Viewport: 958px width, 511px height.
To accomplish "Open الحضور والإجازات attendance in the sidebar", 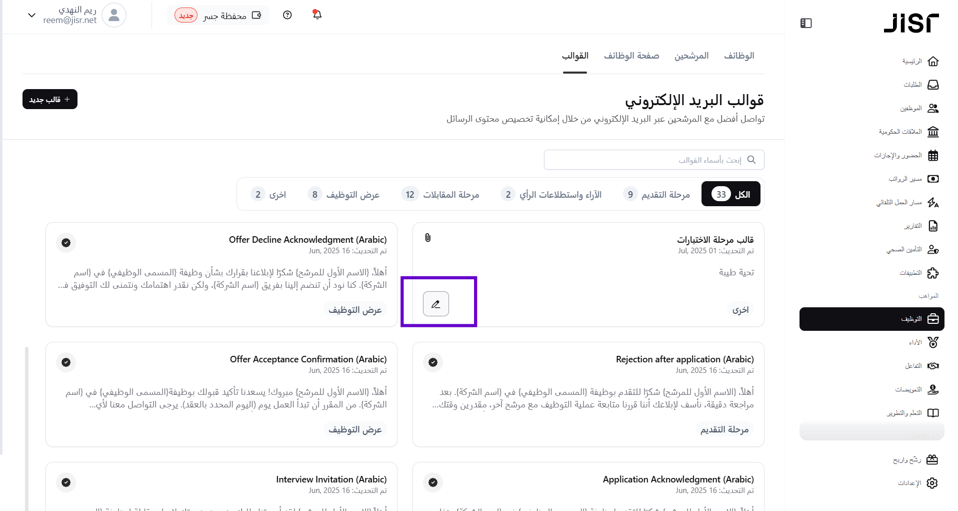I will pyautogui.click(x=906, y=156).
